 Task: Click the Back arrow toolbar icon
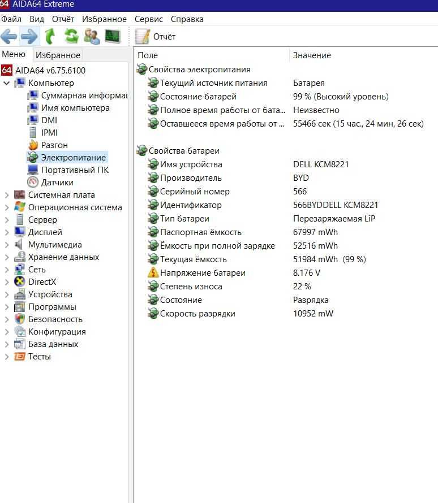pos(8,36)
